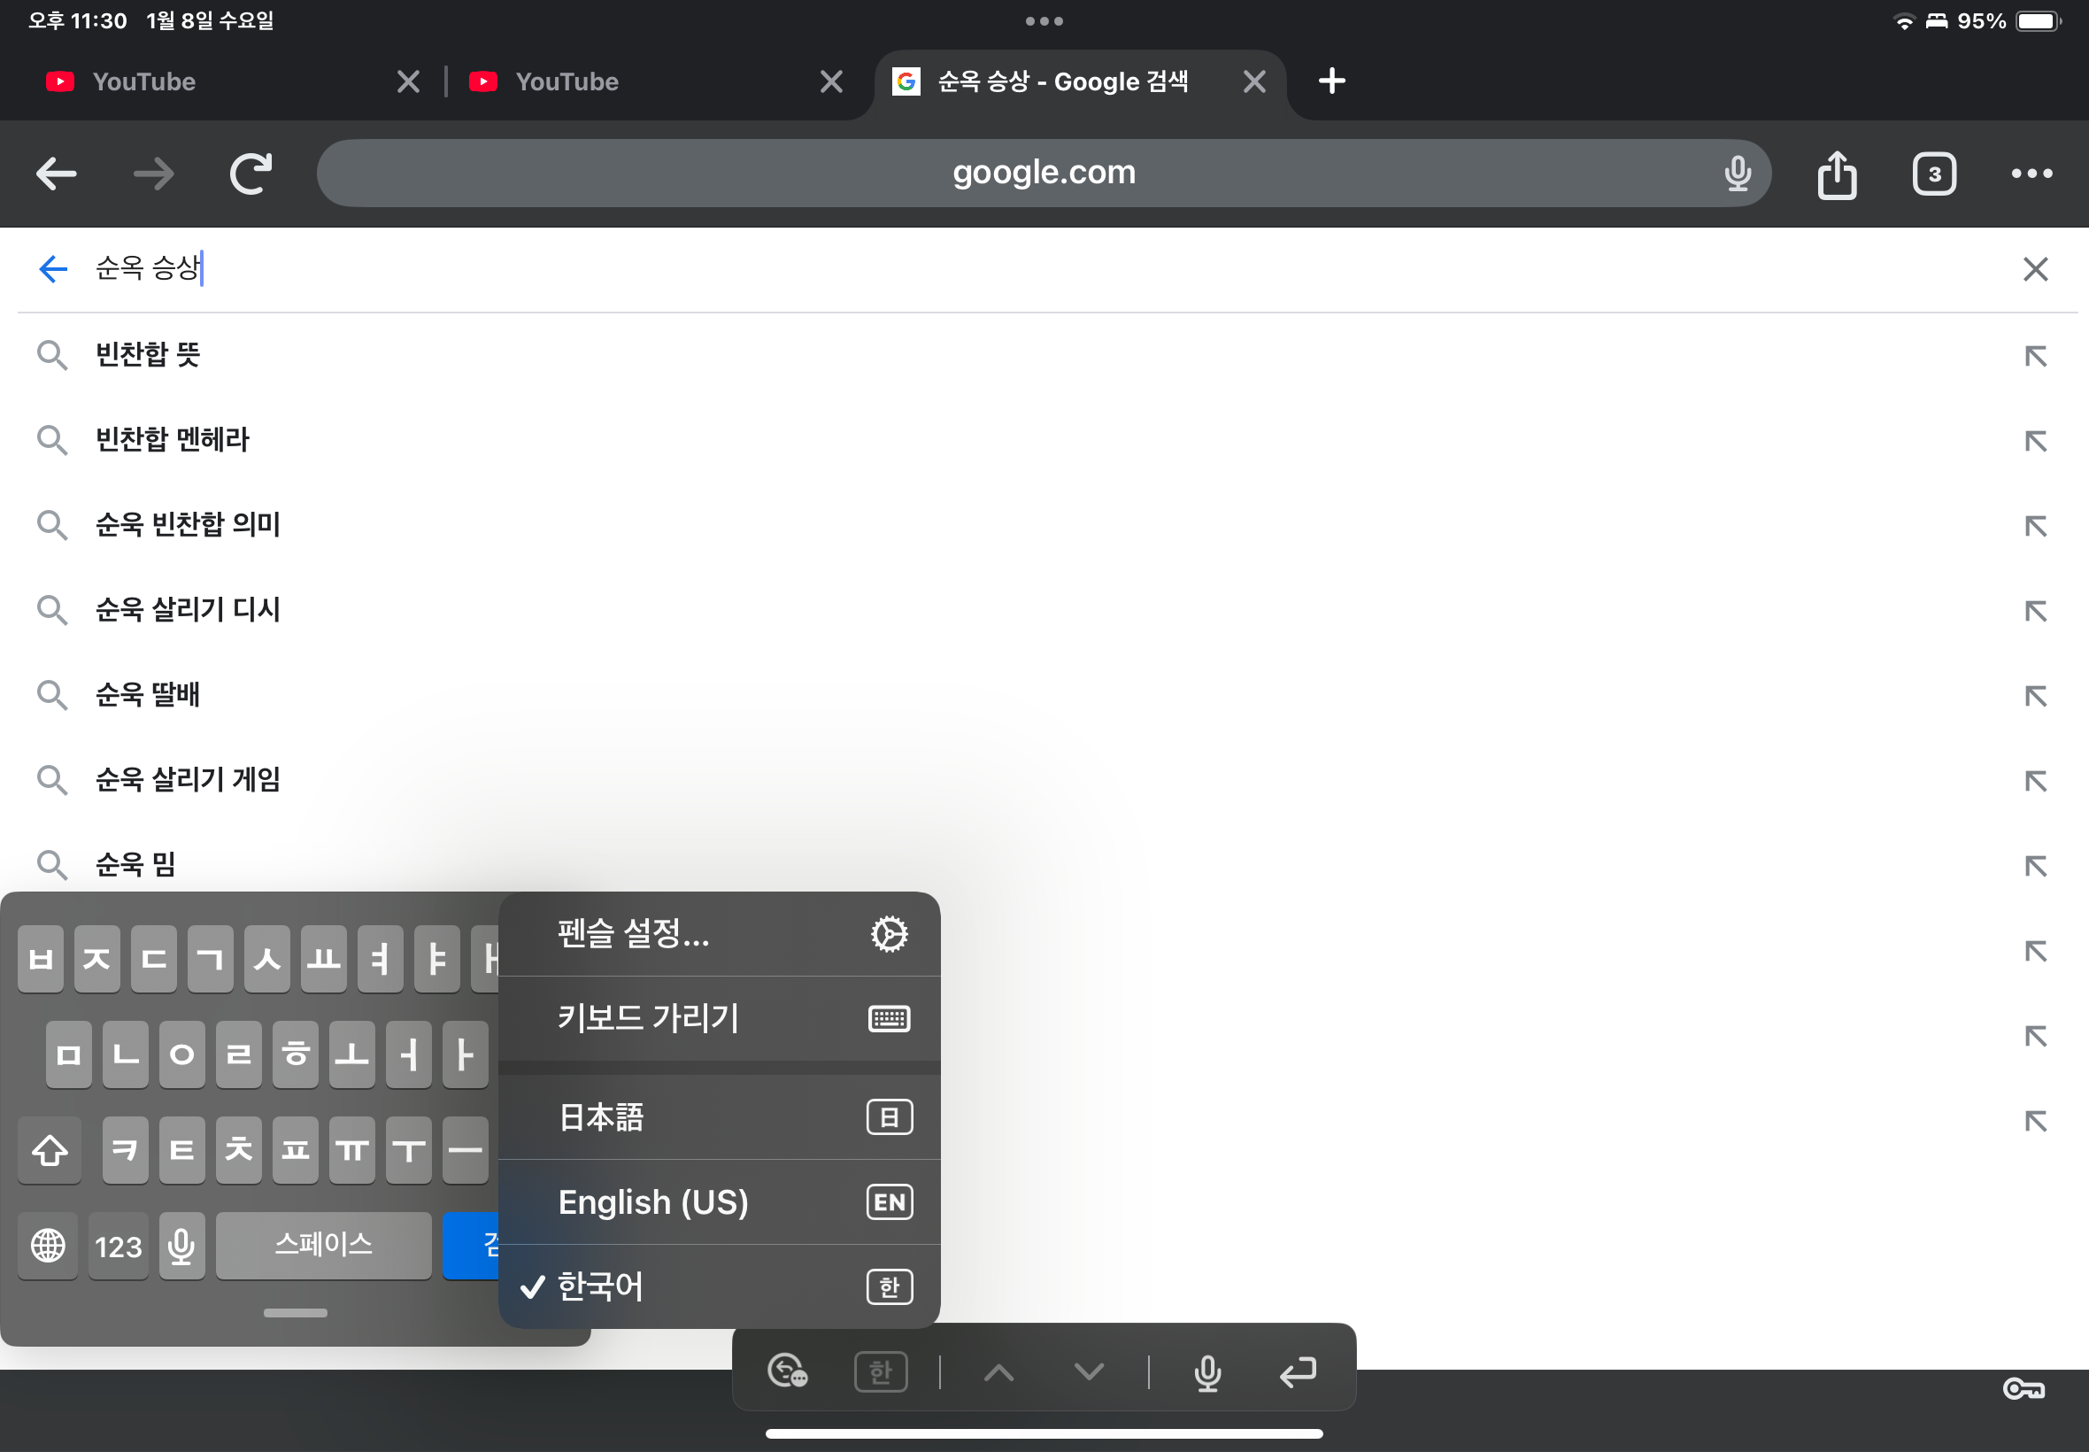Image resolution: width=2089 pixels, height=1452 pixels.
Task: Reload the page with the refresh icon
Action: (x=251, y=174)
